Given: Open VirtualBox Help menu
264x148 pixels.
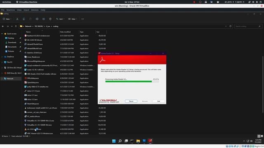Looking at the screenshot, I should point(43,10).
